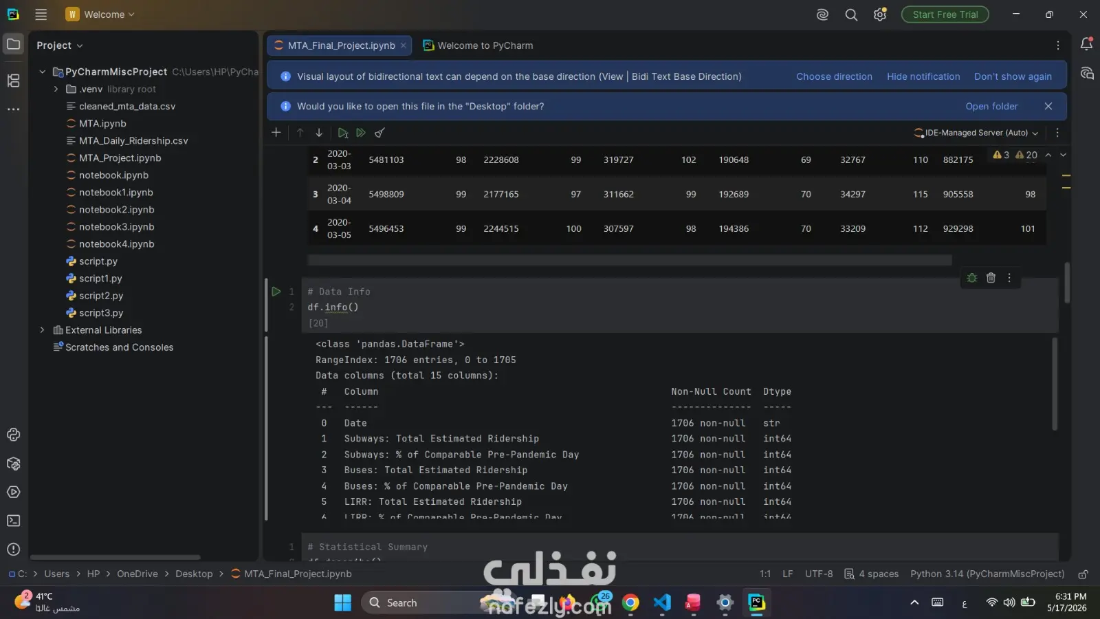1100x619 pixels.
Task: Open editor tabs more-options menu
Action: click(1057, 45)
